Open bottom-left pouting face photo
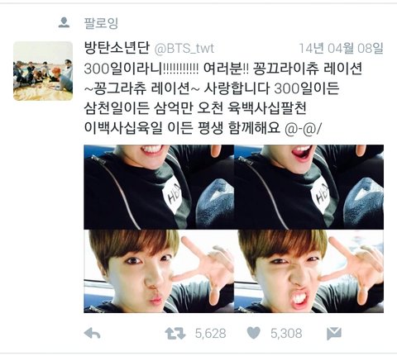Screen dimensions: 397x356 (x=159, y=271)
